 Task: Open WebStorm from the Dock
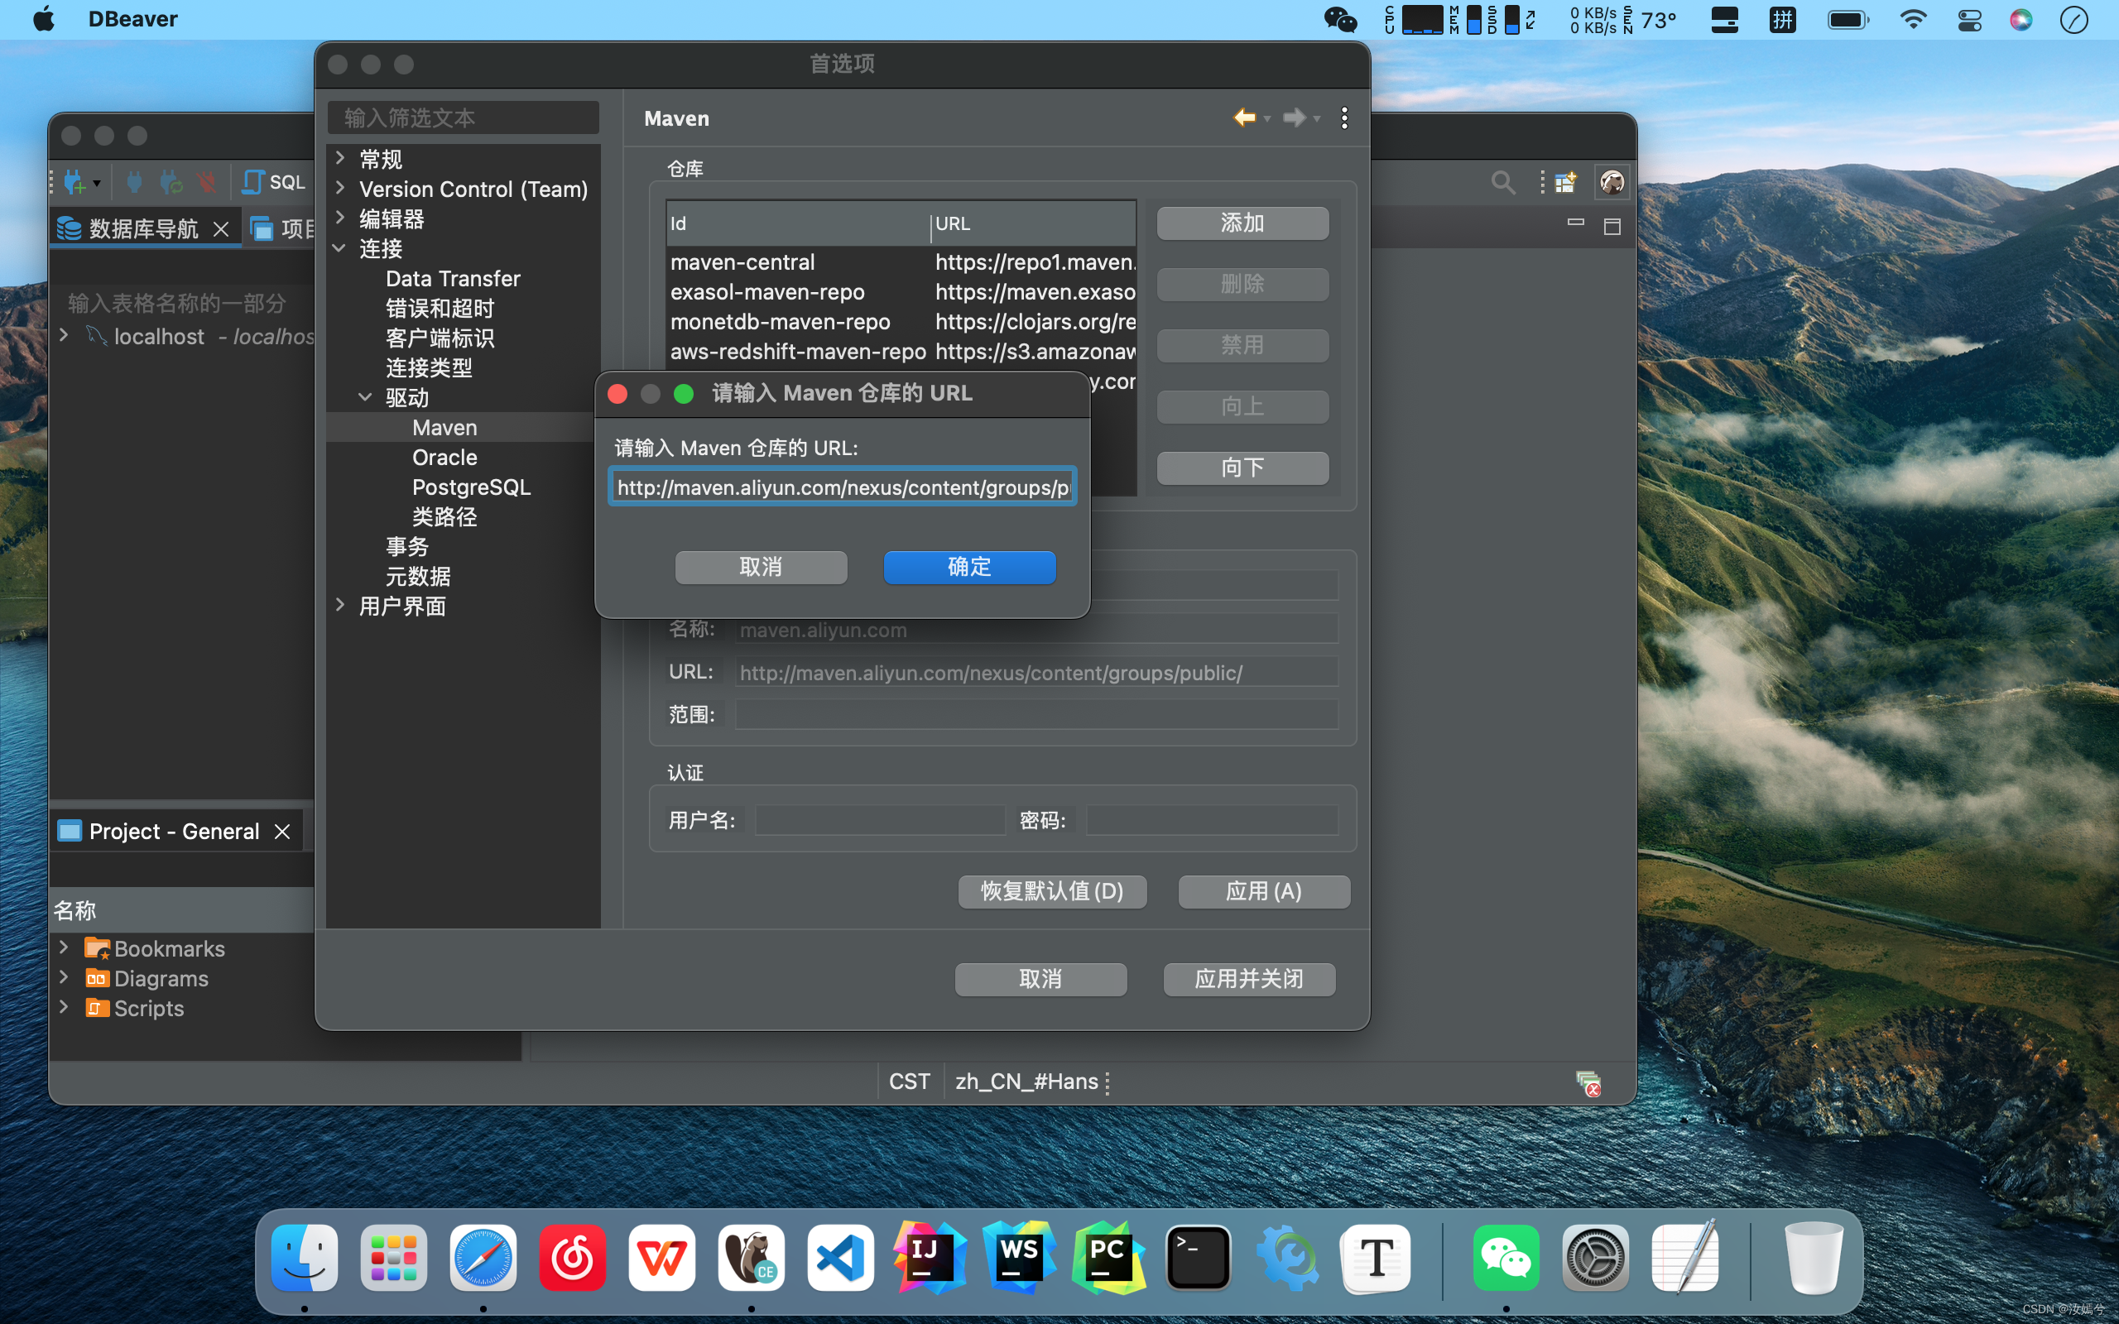[x=1019, y=1259]
